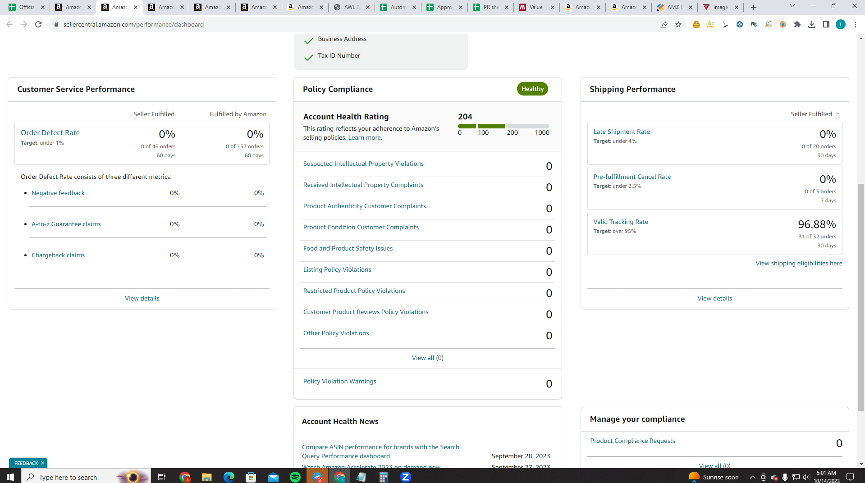Click the browser back arrow
This screenshot has width=865, height=483.
[9, 24]
